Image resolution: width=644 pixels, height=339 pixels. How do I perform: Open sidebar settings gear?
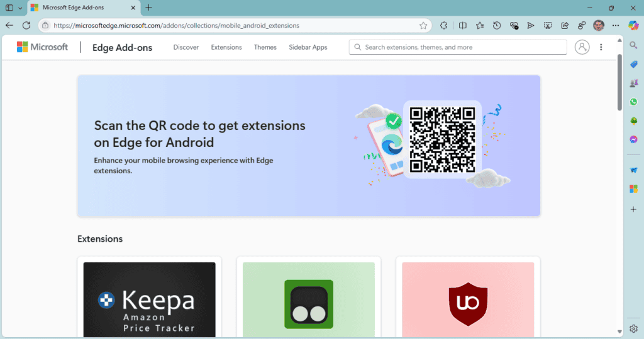633,329
